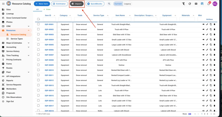This screenshot has height=117, width=222.
Task: Select the Current toggle option
Action: [118, 4]
